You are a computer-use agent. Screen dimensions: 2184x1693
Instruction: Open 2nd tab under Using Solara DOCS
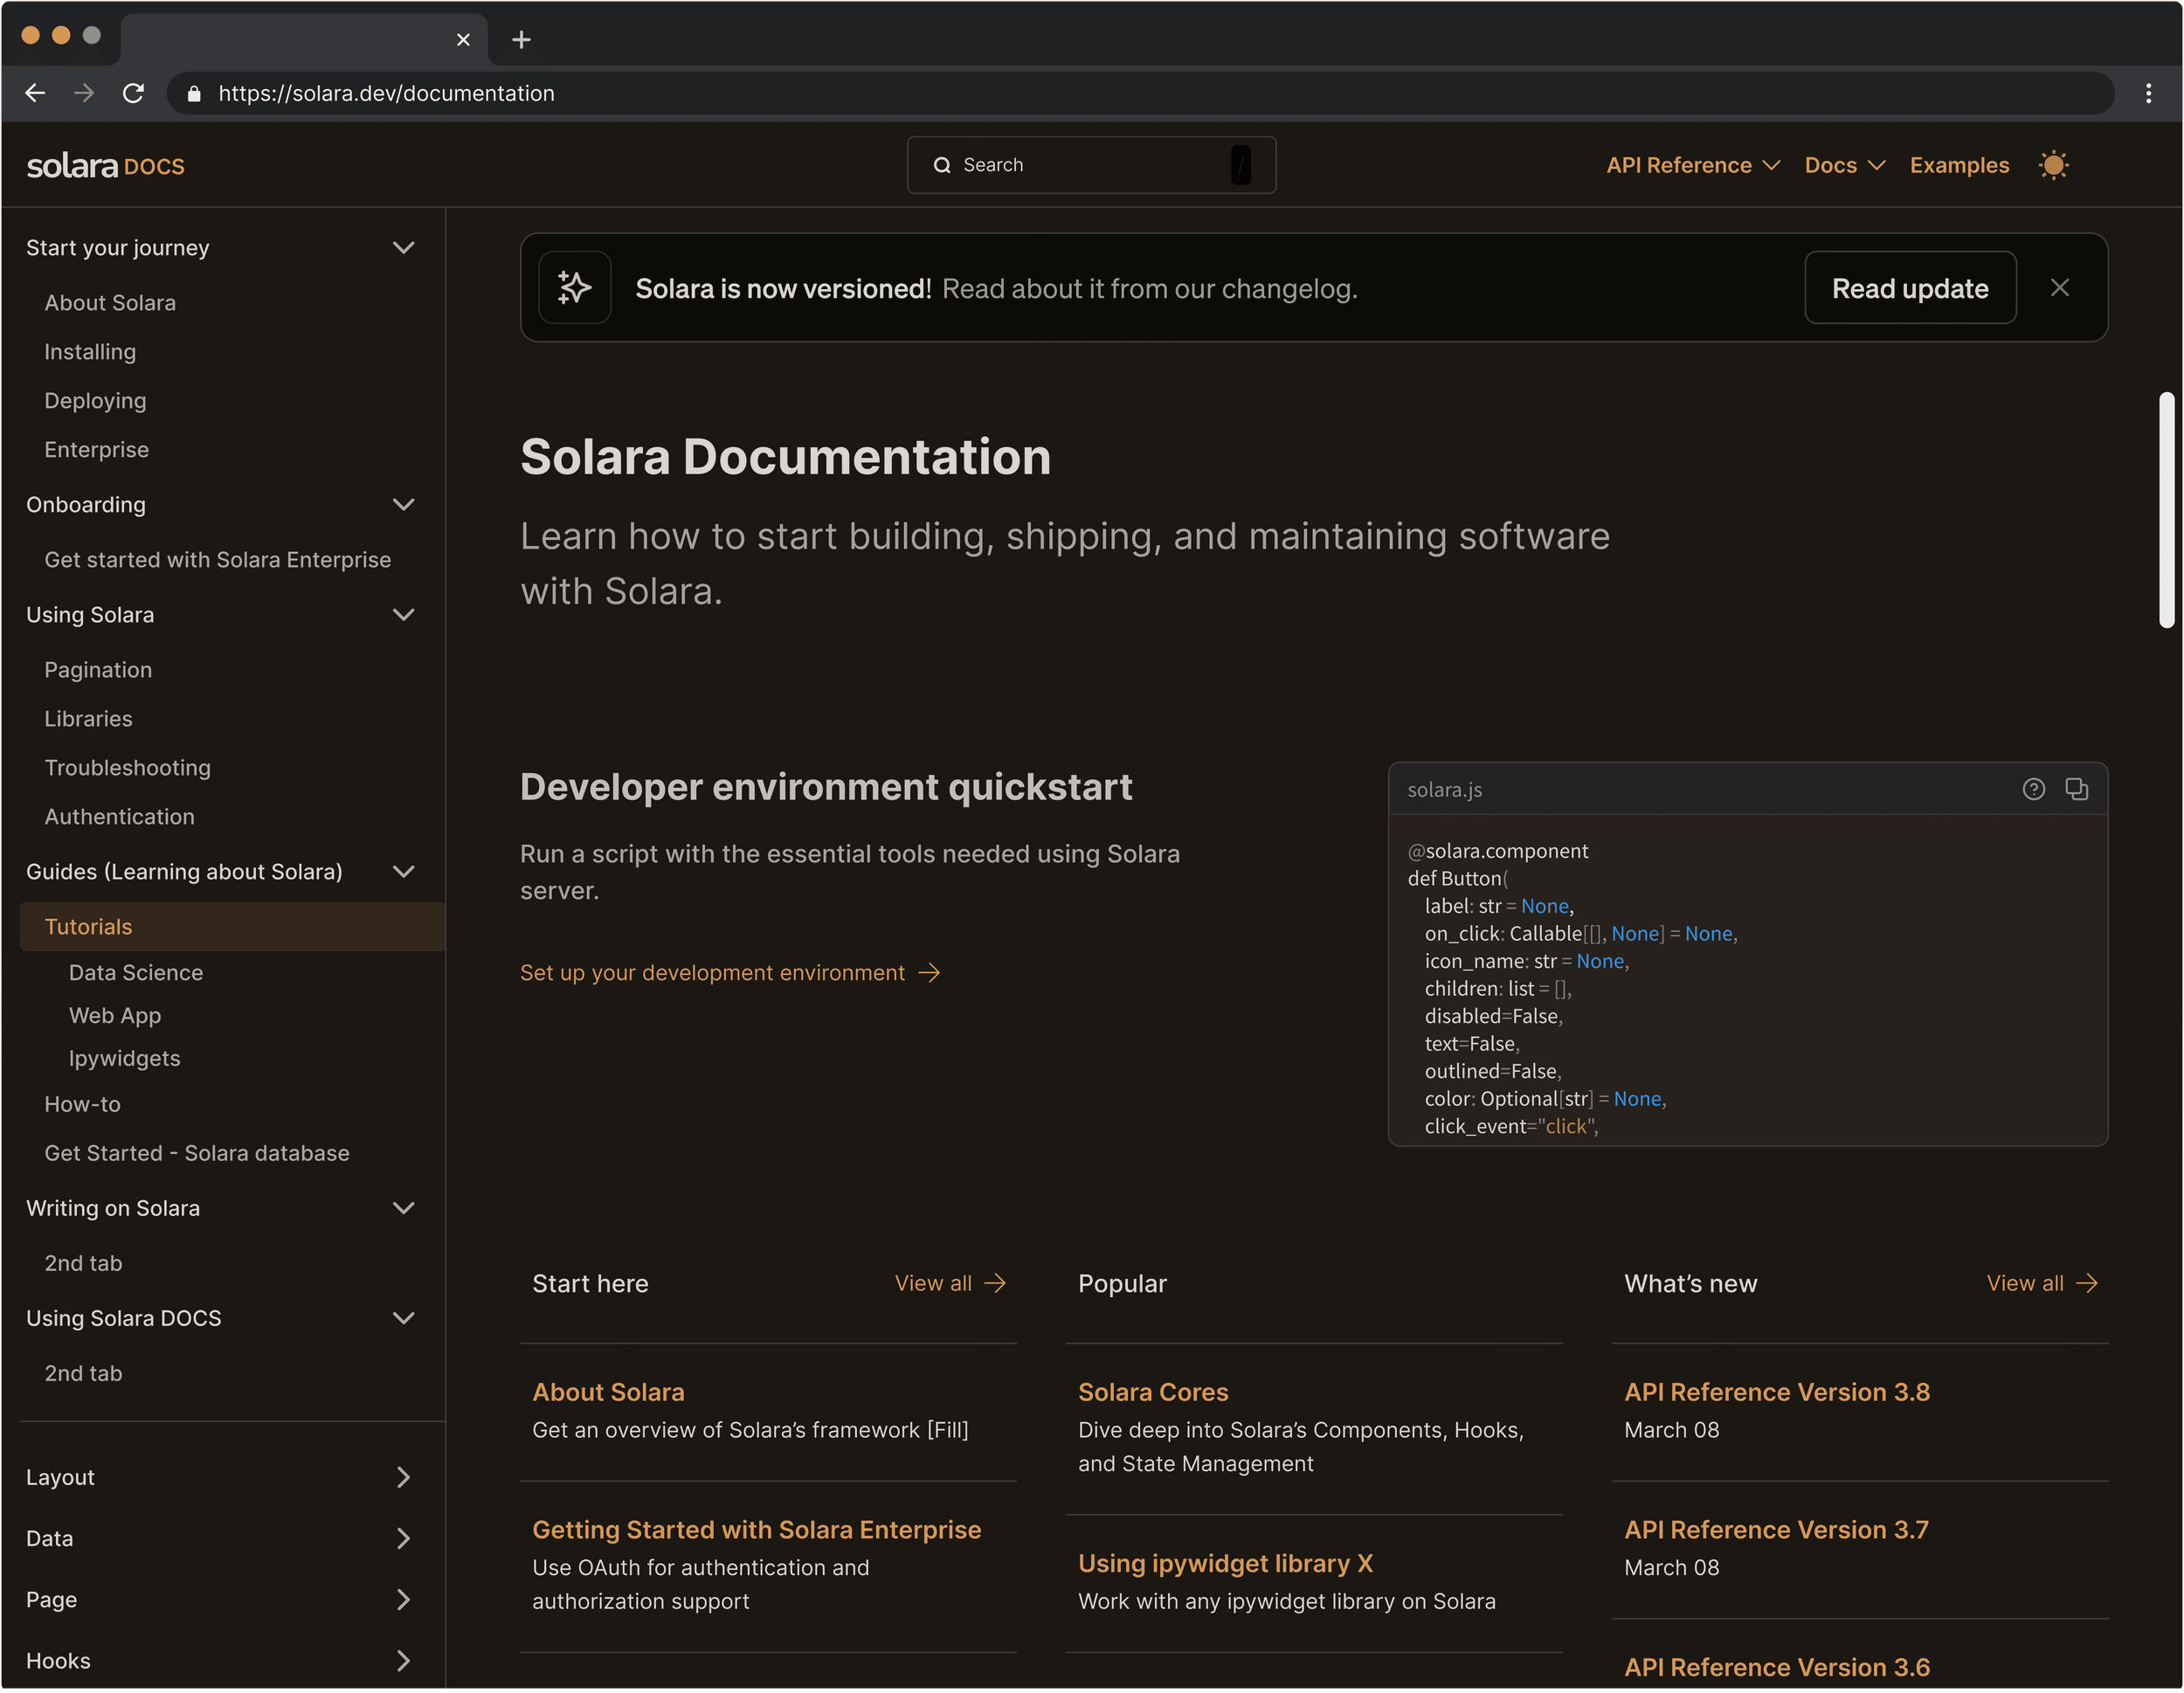point(83,1373)
